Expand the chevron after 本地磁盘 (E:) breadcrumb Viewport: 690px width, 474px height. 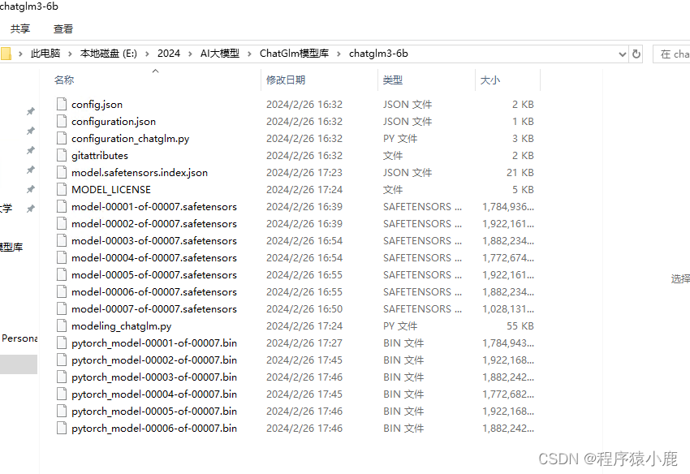(x=147, y=54)
